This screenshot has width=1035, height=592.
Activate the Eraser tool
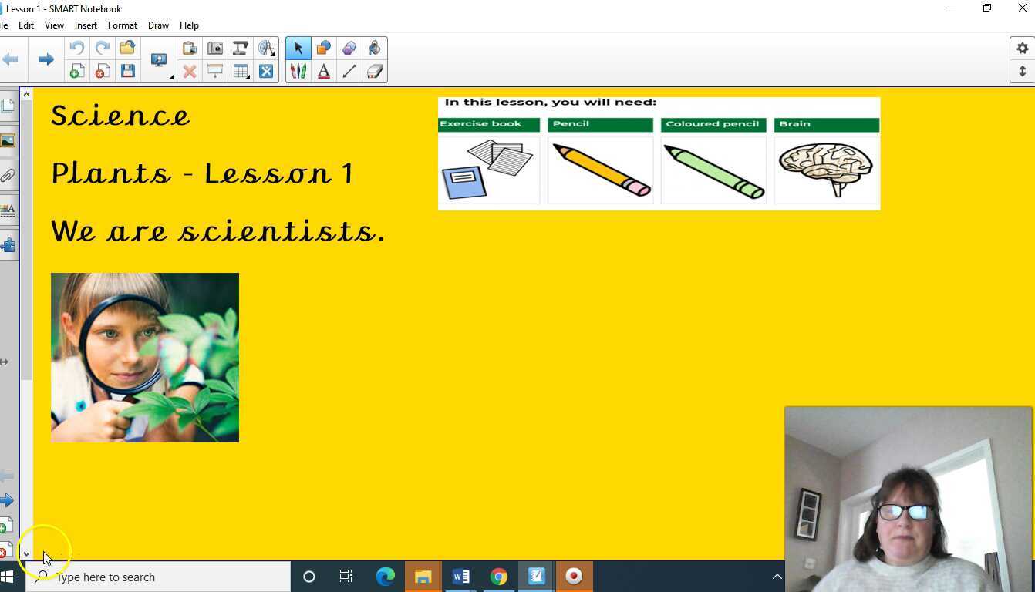376,71
